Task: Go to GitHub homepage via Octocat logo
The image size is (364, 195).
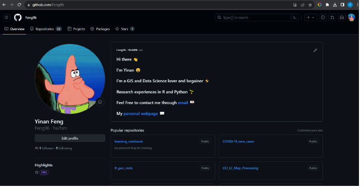Action: (18, 17)
